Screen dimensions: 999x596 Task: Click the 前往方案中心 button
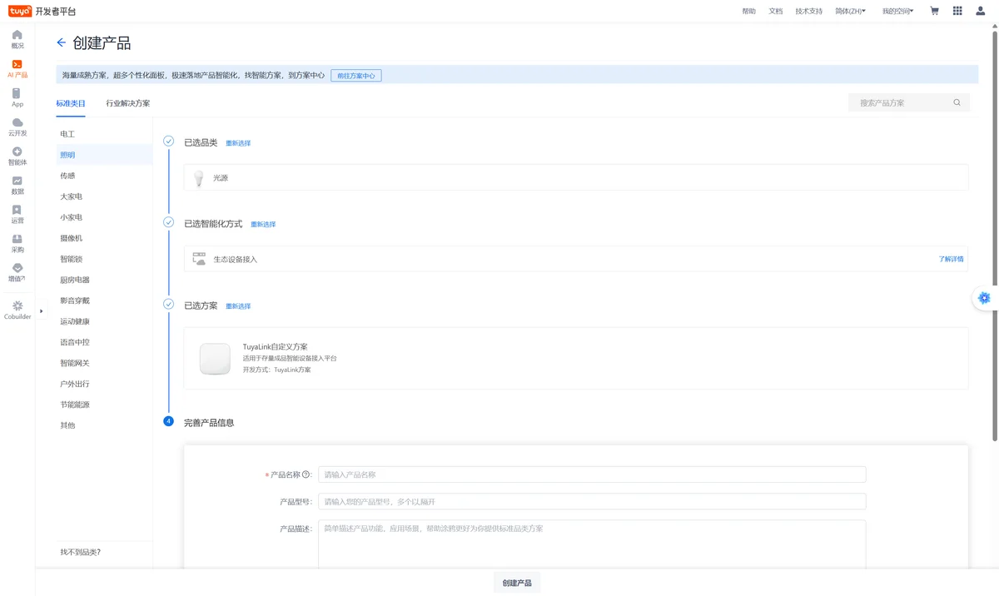356,76
